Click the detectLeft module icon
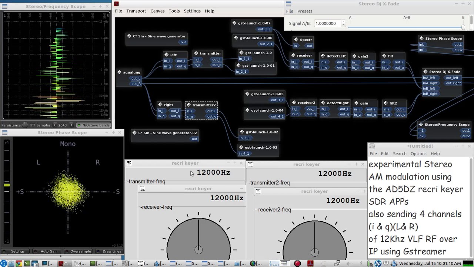The image size is (474, 267). pyautogui.click(x=323, y=56)
